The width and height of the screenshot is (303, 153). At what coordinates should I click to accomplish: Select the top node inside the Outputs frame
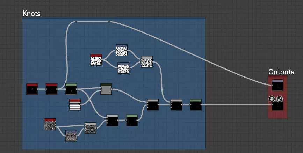[277, 86]
